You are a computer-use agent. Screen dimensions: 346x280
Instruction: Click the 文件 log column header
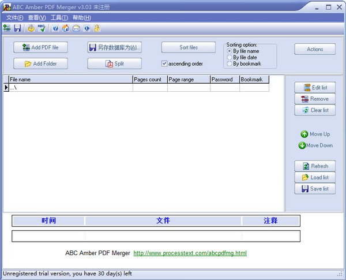tap(163, 221)
